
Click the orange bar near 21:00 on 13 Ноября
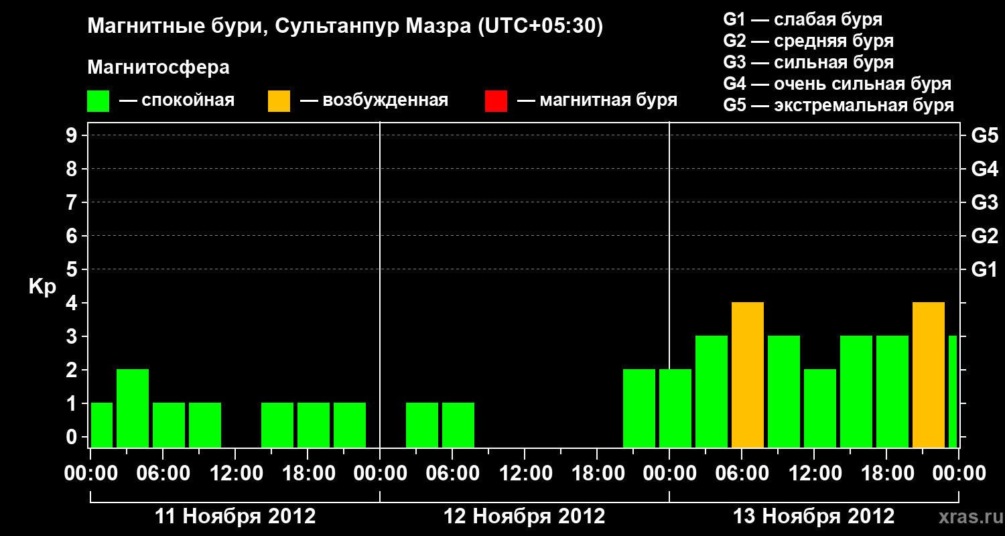(929, 375)
